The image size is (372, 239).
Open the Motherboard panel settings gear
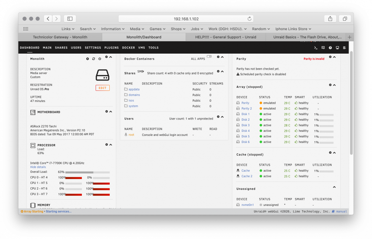point(106,112)
